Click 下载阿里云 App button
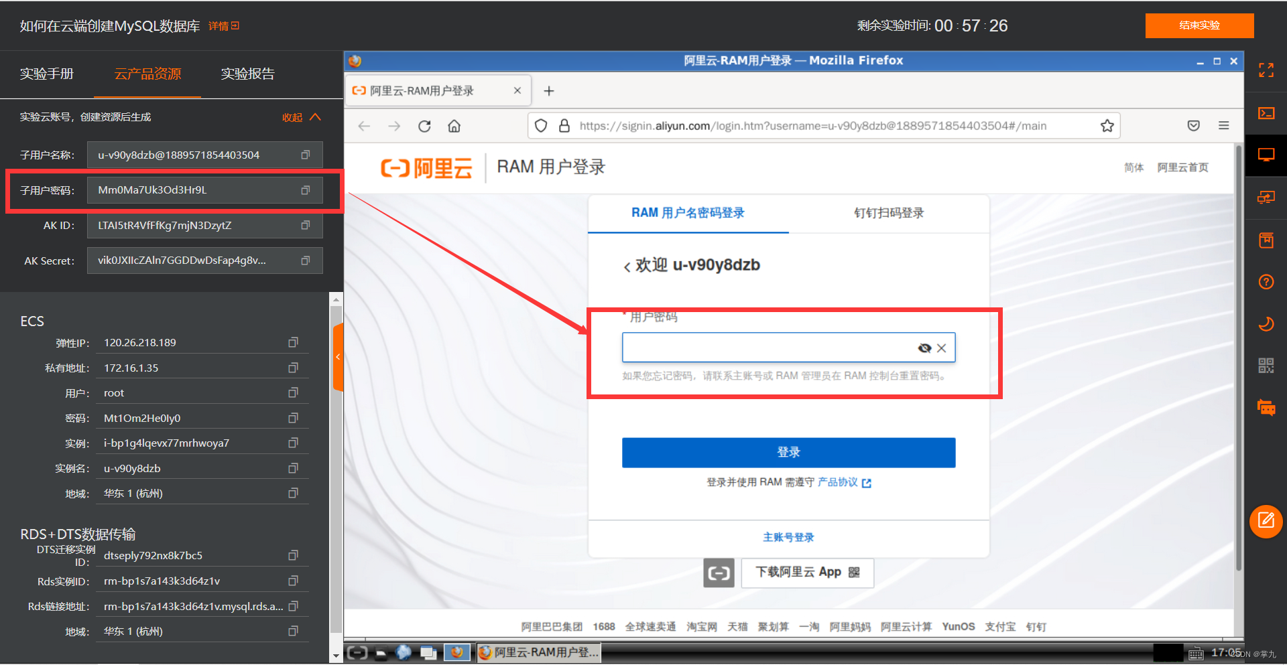Viewport: 1287px width, 665px height. tap(807, 573)
